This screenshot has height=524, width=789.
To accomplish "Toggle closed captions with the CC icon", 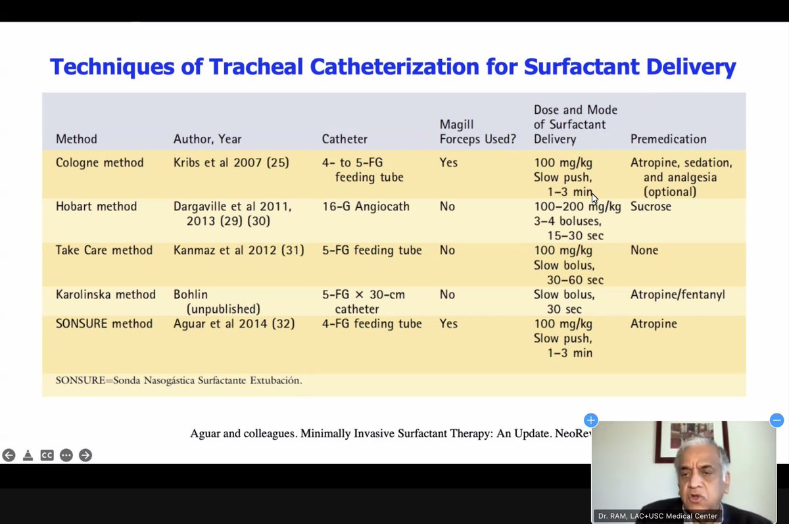I will click(47, 455).
